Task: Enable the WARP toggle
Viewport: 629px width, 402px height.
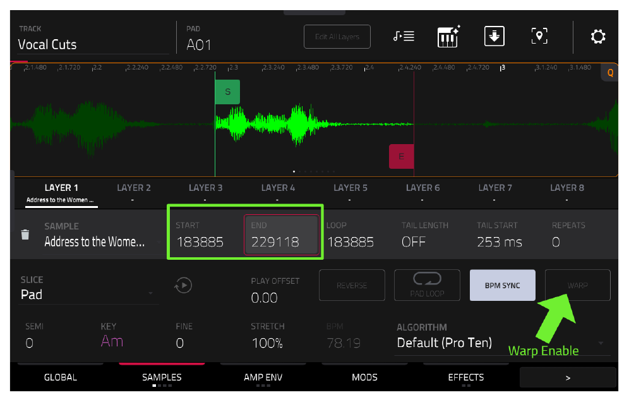Action: (x=578, y=286)
